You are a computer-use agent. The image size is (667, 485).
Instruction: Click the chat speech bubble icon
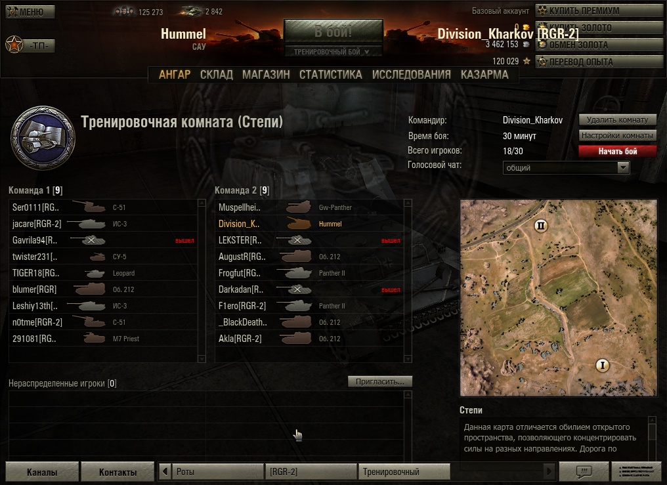tap(584, 471)
